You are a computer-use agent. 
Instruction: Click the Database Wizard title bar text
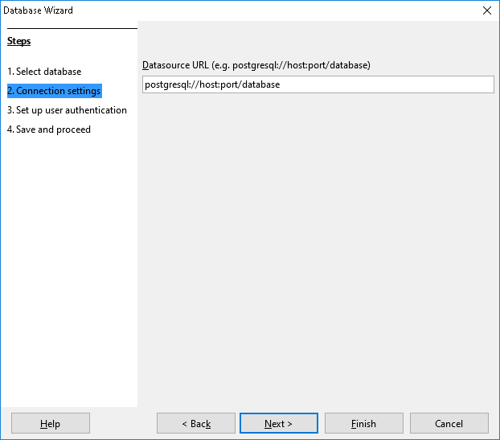tap(38, 10)
